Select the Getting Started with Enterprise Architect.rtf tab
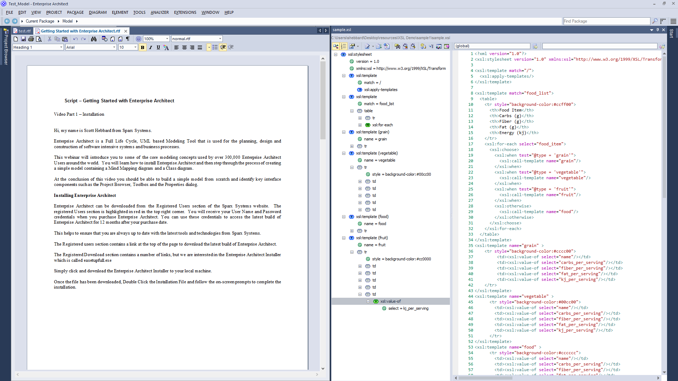The height and width of the screenshot is (381, 678). tap(81, 31)
